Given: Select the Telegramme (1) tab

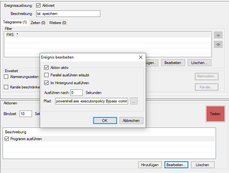Looking at the screenshot, I should pyautogui.click(x=15, y=22).
